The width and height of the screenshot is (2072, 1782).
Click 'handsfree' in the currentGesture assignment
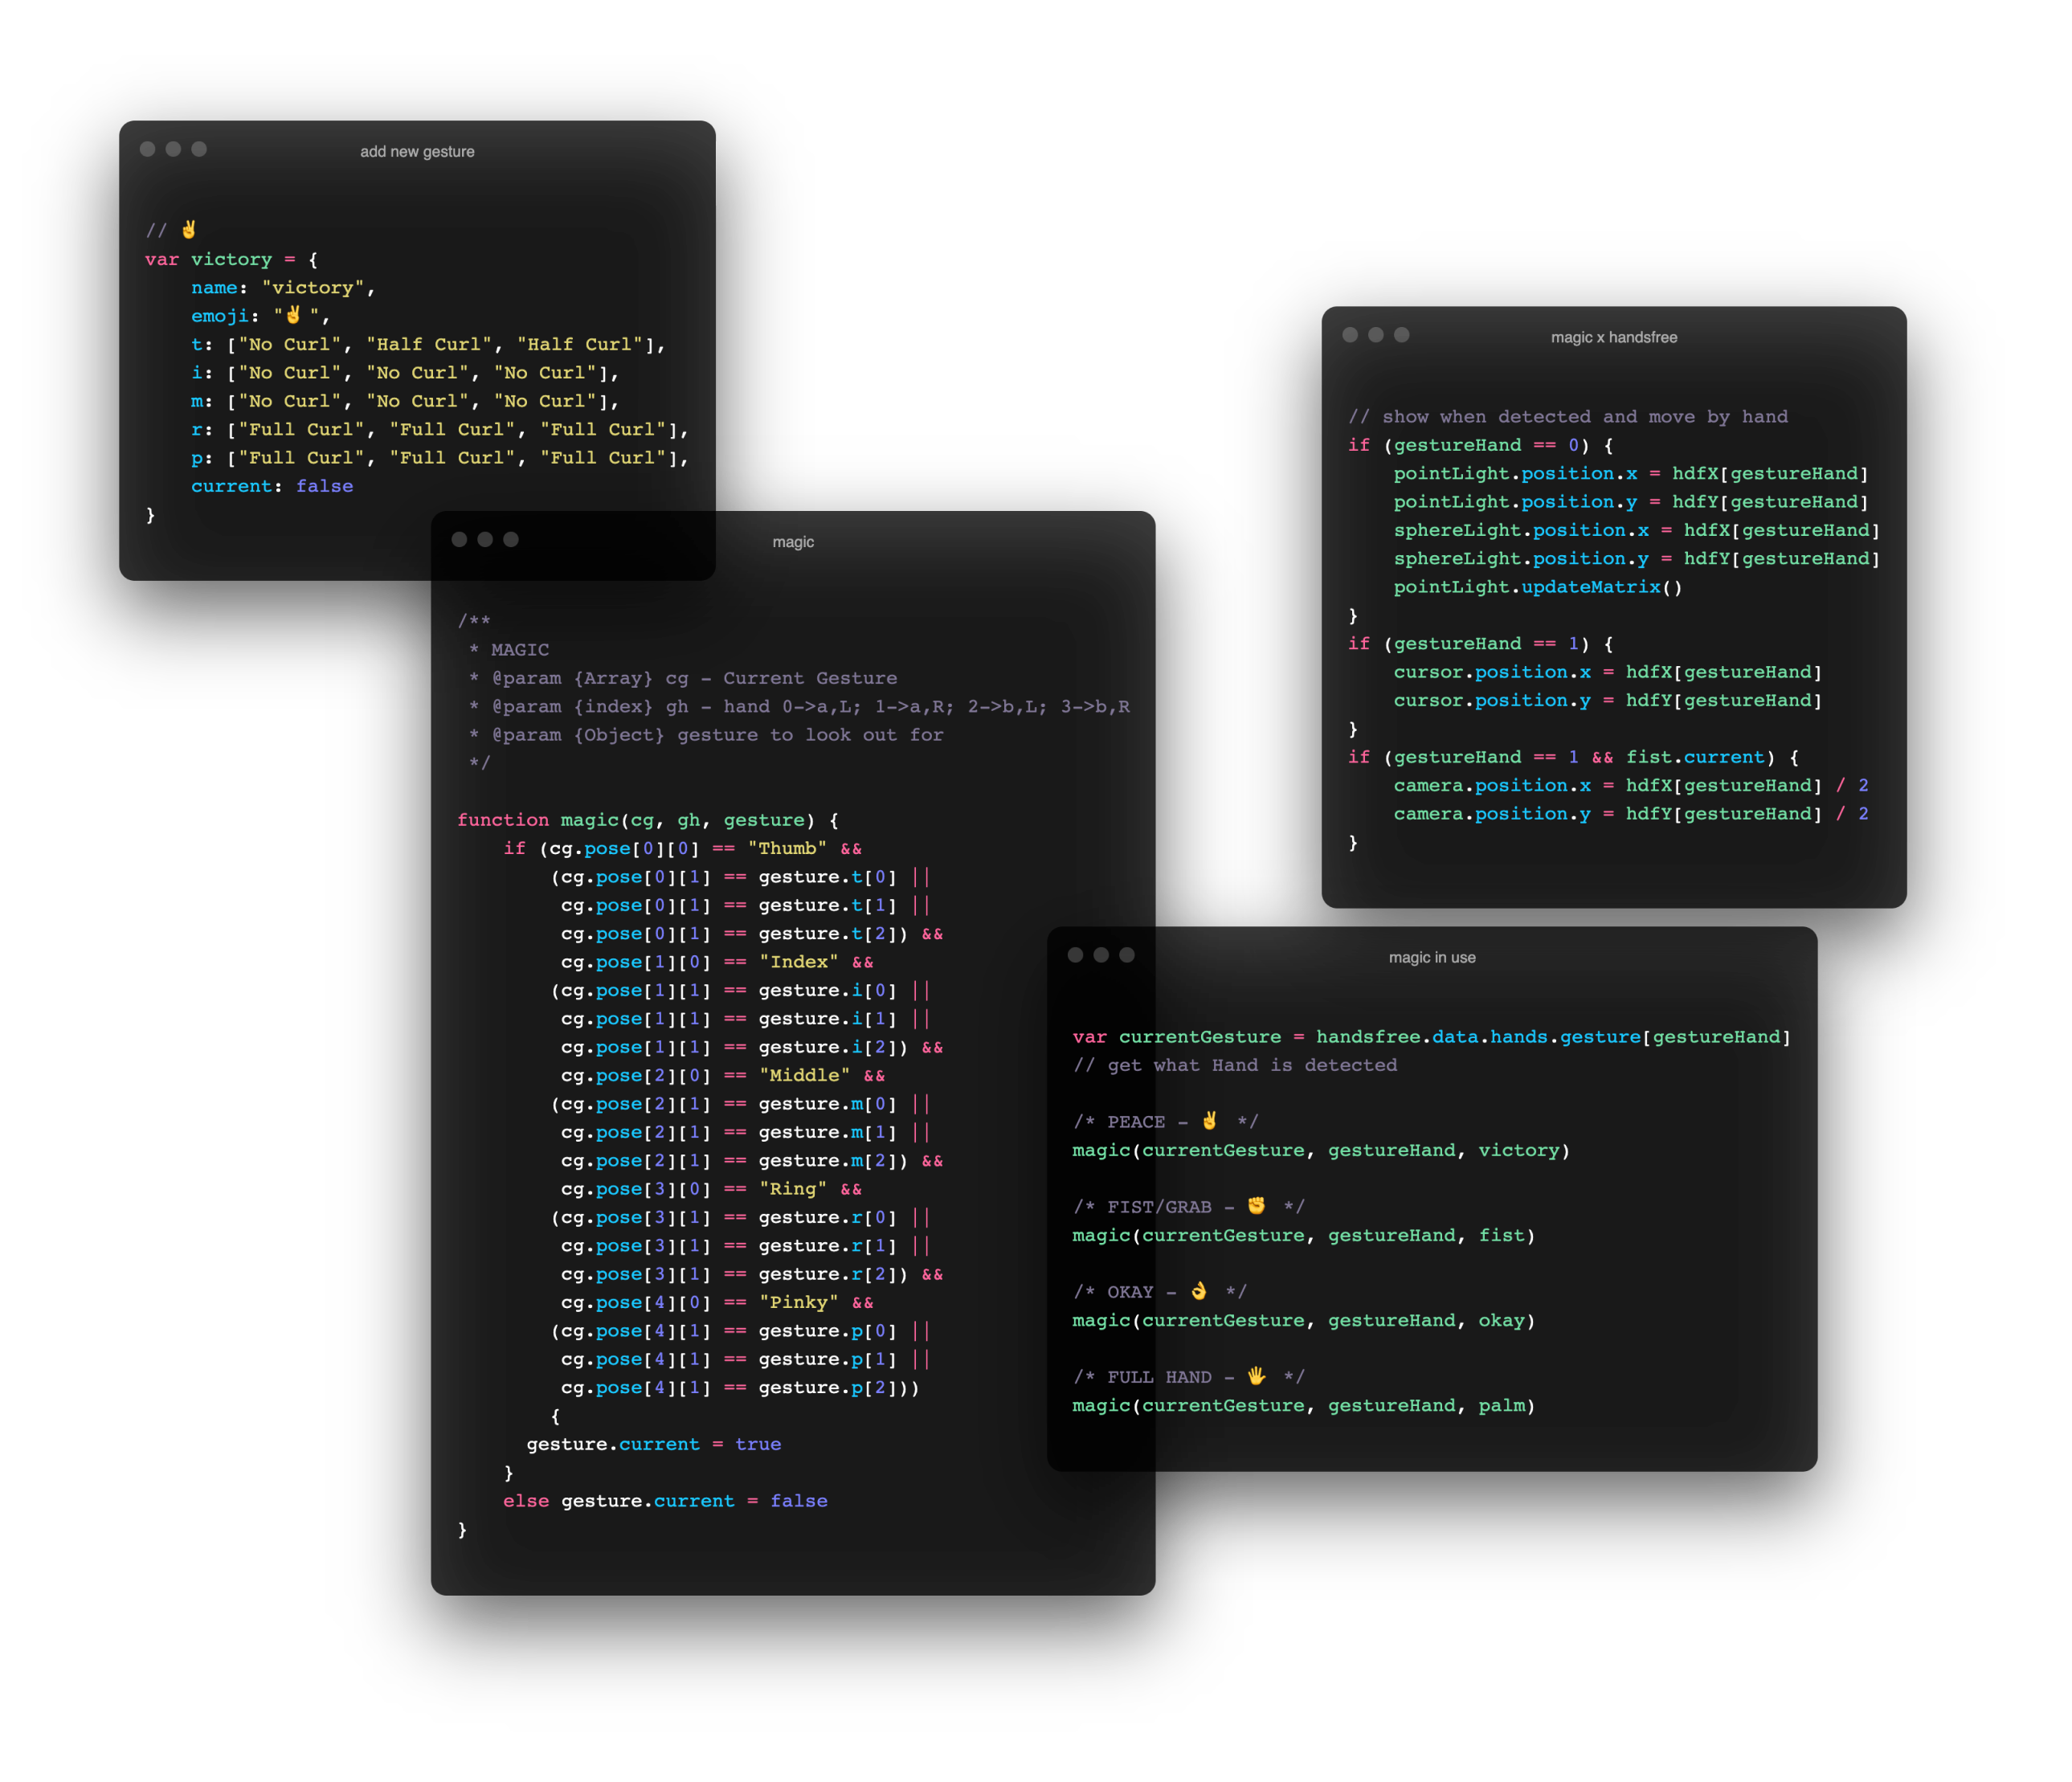pos(1368,1037)
